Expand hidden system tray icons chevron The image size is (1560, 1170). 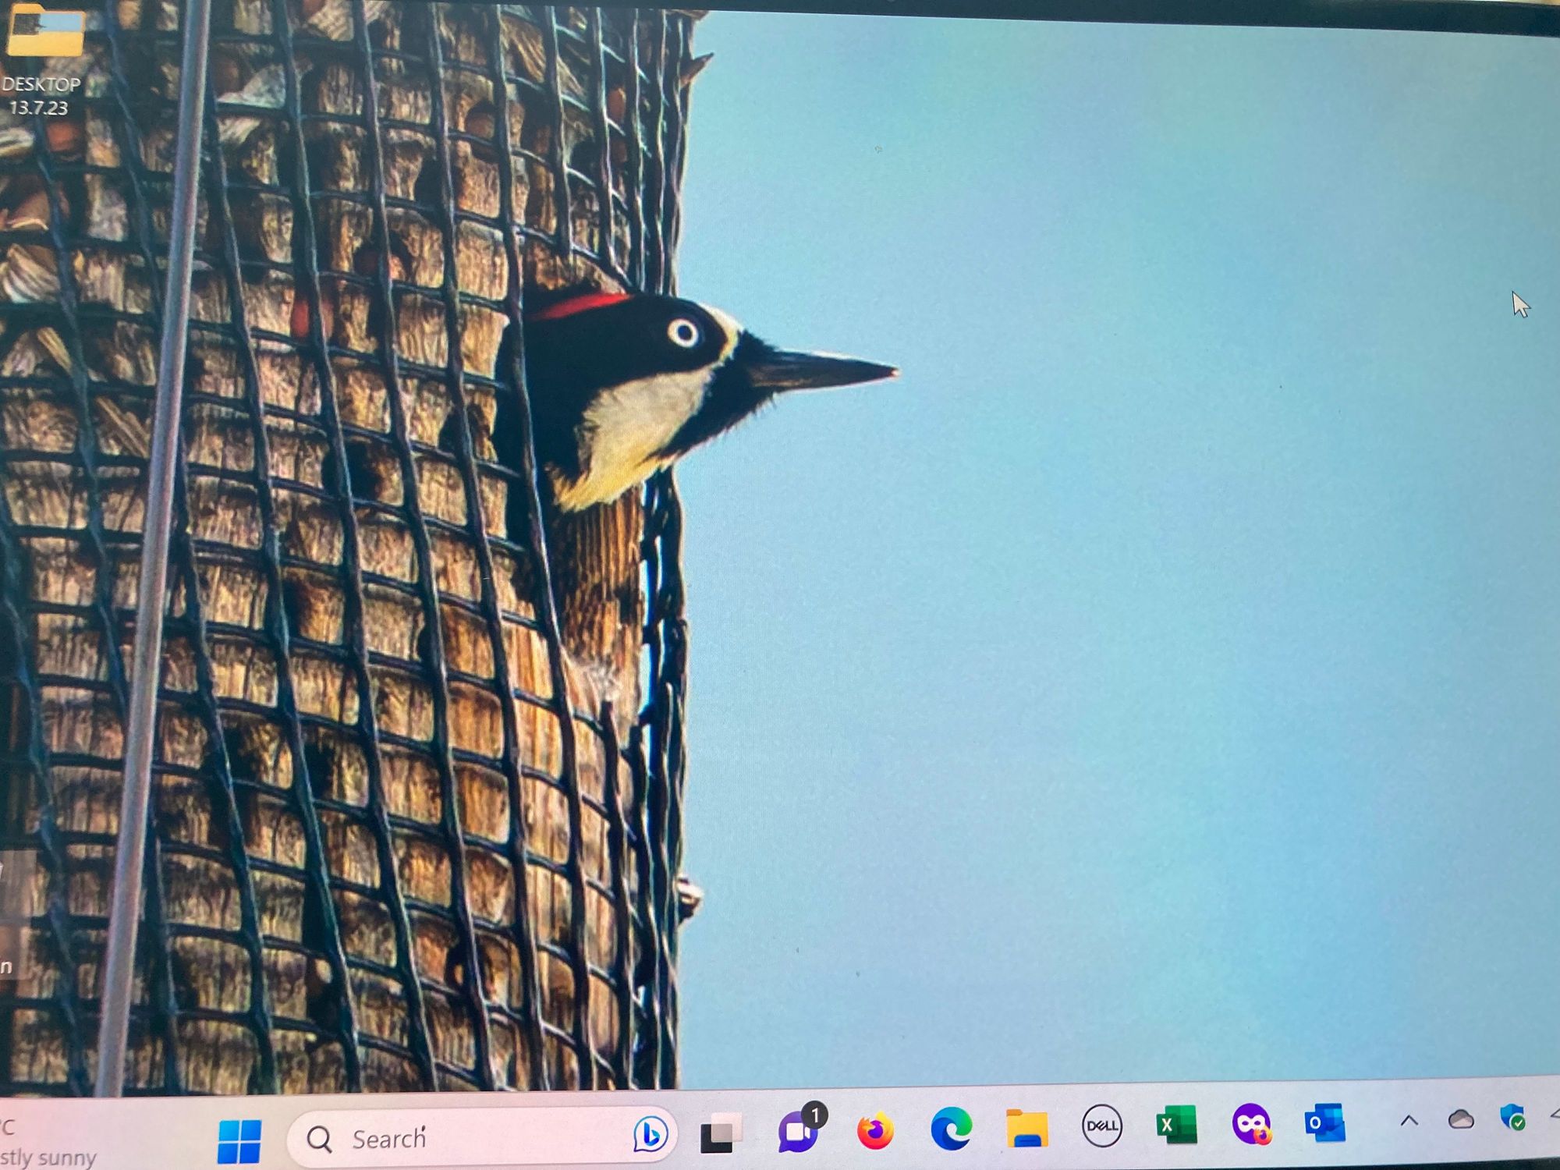1409,1121
